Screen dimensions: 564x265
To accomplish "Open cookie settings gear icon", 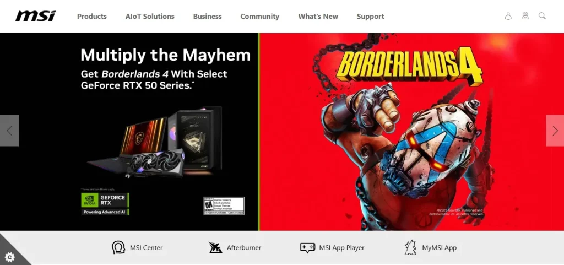I will 10,257.
